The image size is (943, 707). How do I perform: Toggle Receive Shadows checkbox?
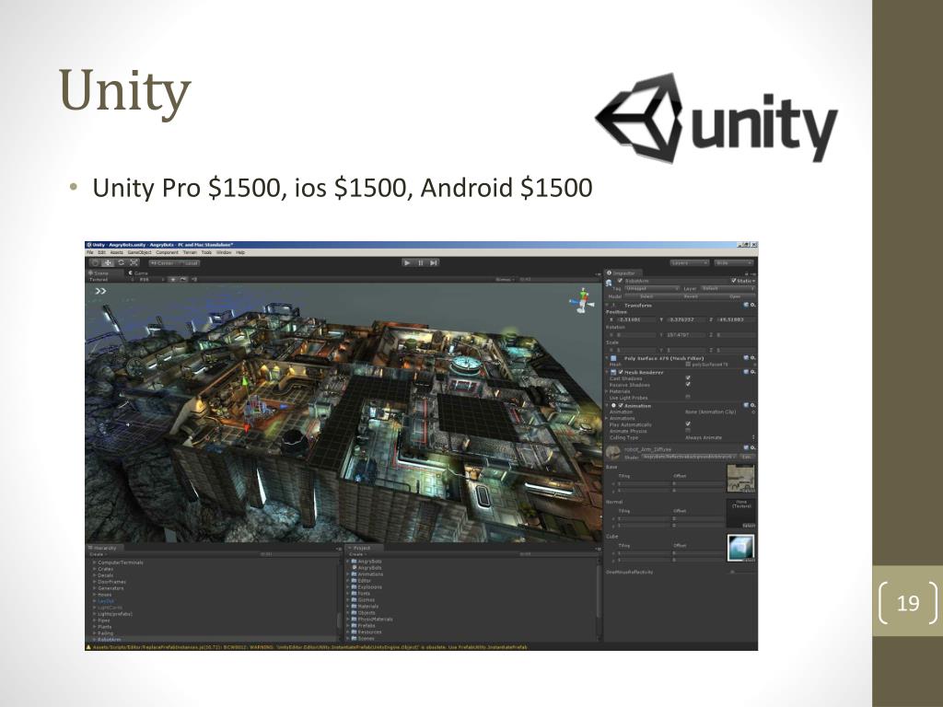point(688,384)
